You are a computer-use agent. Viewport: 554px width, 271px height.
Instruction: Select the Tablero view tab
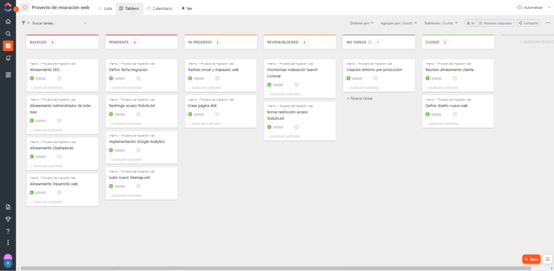coord(129,9)
